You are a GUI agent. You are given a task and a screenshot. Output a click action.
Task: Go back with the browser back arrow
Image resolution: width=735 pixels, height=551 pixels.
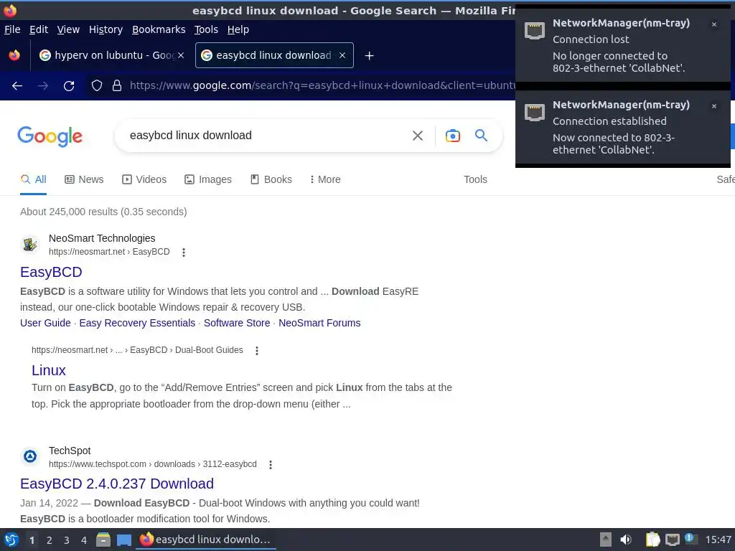[17, 86]
